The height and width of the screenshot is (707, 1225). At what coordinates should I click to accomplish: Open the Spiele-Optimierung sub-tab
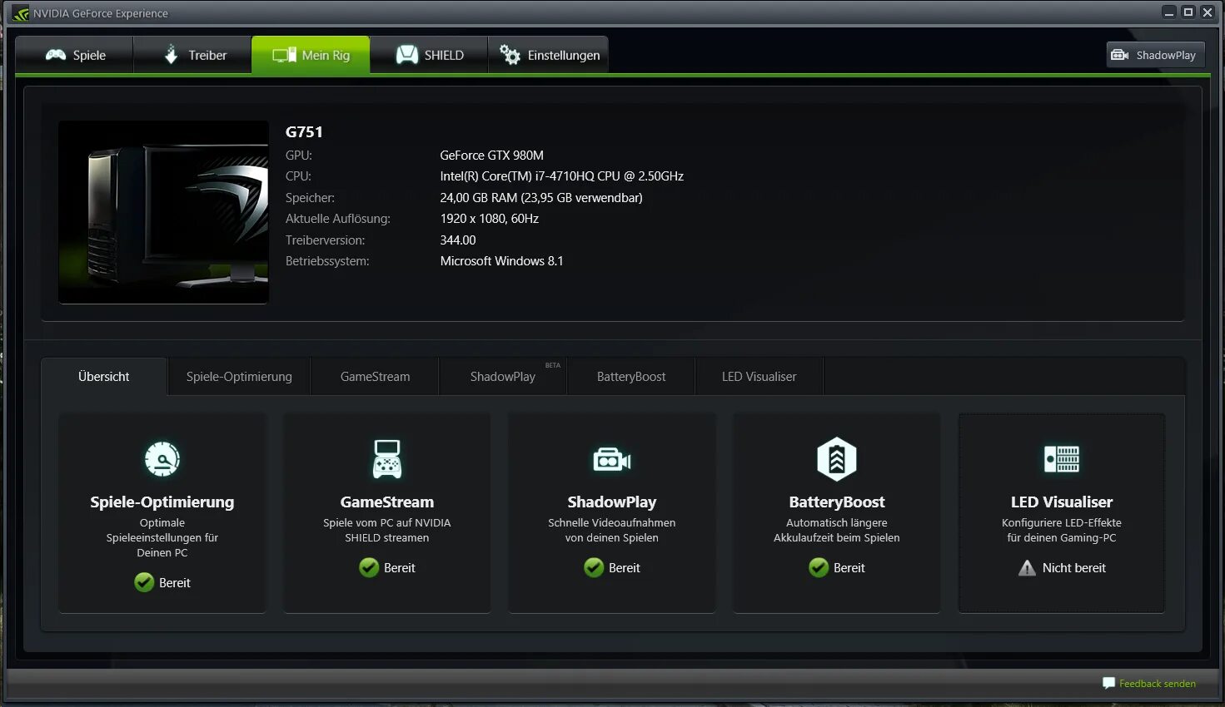(239, 377)
